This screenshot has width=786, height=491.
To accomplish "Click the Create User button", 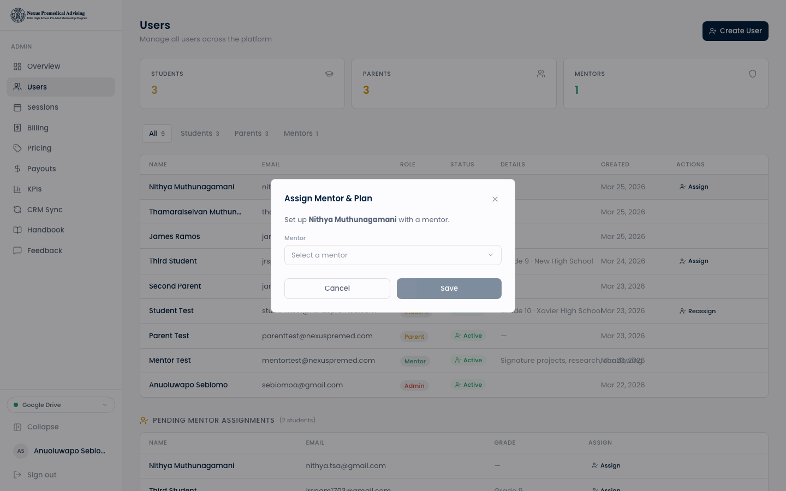I will (x=735, y=31).
